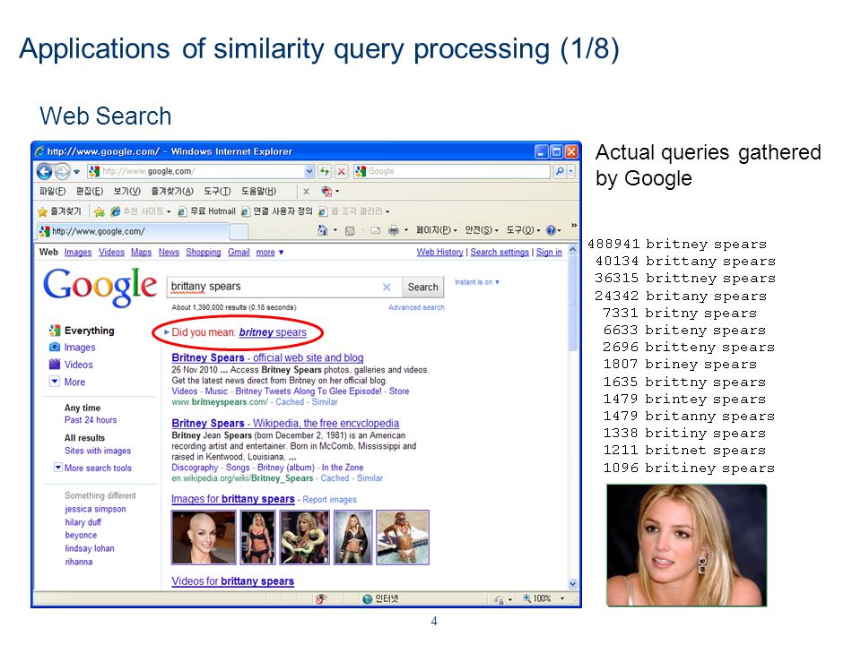Click the Images camera icon in sidebar
Image resolution: width=861 pixels, height=645 pixels.
pos(55,348)
